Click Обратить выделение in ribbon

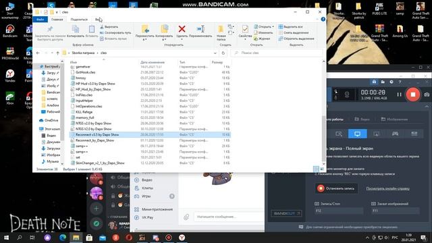tap(296, 38)
